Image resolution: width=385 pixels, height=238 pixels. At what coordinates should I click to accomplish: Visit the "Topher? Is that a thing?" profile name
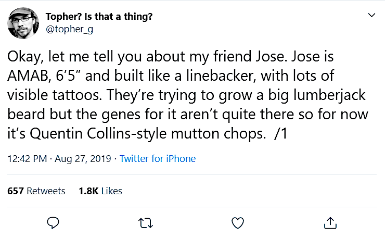pos(99,17)
